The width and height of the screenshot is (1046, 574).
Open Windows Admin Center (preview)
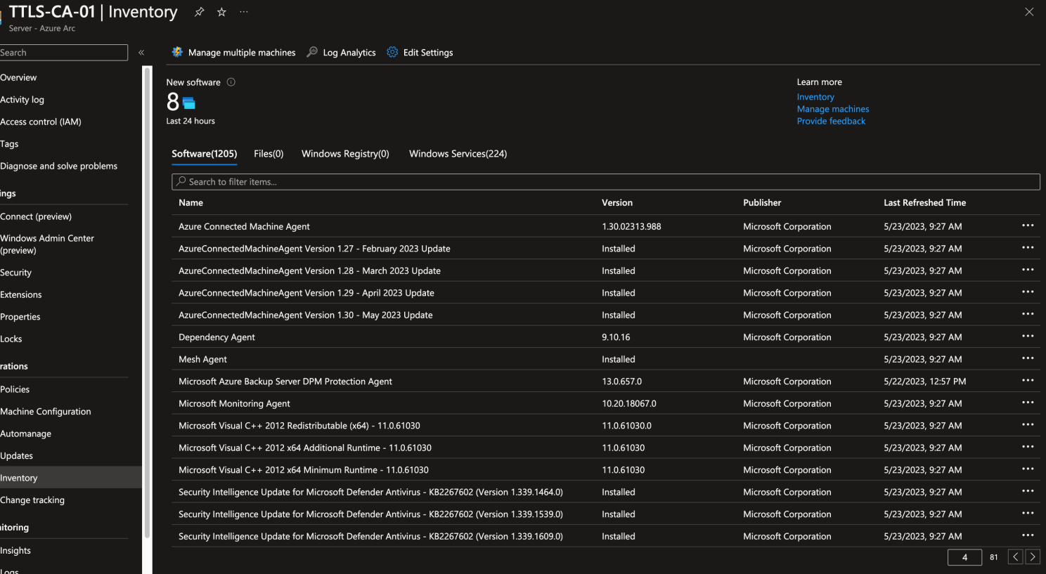tap(47, 244)
